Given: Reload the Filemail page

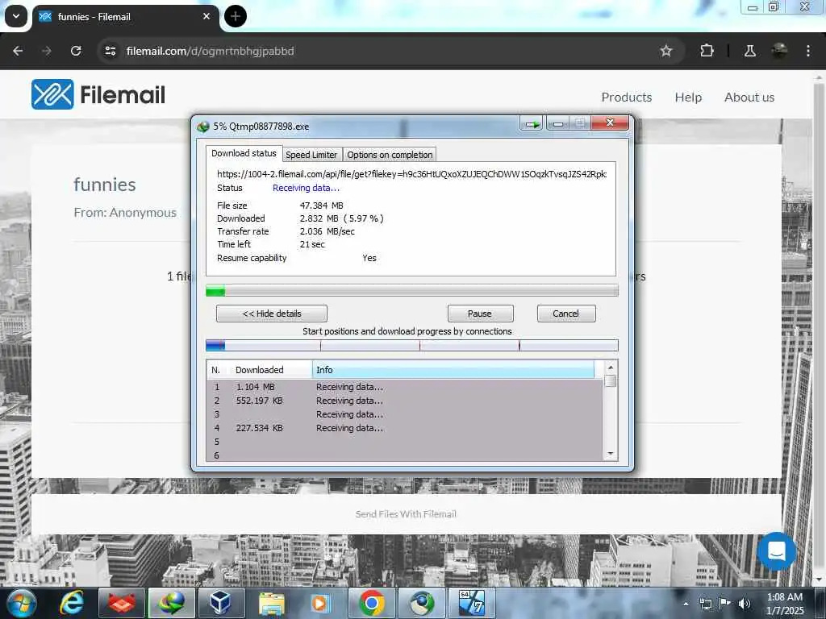Looking at the screenshot, I should pyautogui.click(x=76, y=51).
